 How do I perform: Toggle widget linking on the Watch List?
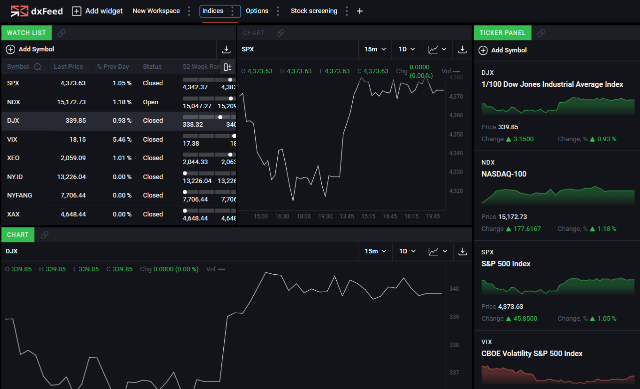point(61,32)
